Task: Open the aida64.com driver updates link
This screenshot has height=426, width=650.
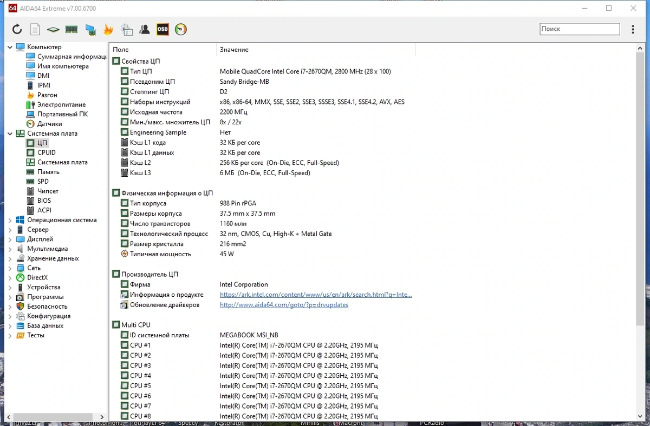Action: (284, 305)
